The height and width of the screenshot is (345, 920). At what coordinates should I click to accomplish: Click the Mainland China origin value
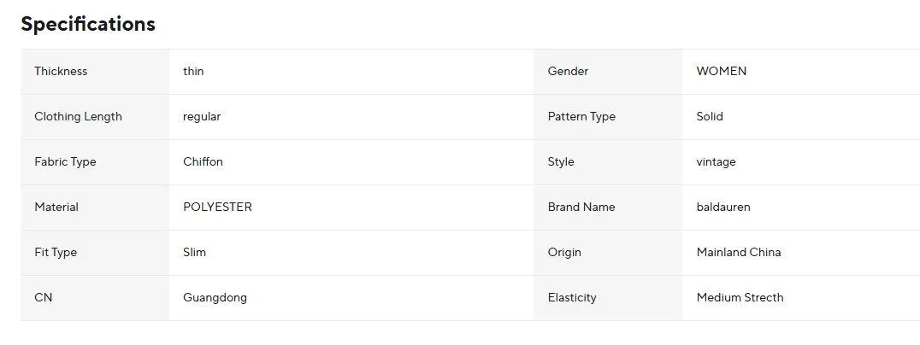pos(739,253)
